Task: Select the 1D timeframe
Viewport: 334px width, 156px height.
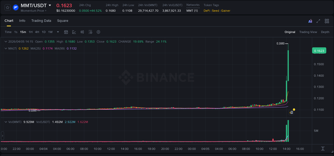Action: (44, 32)
